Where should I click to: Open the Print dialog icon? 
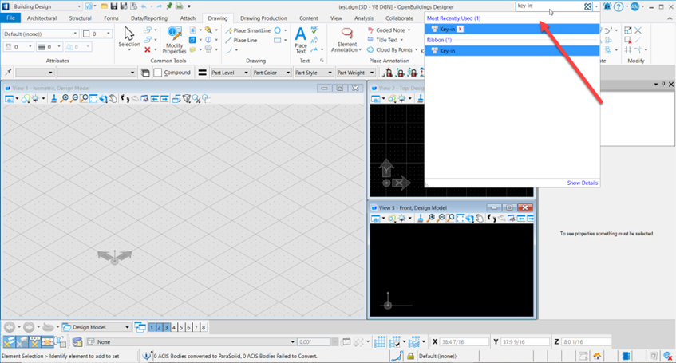[x=179, y=6]
